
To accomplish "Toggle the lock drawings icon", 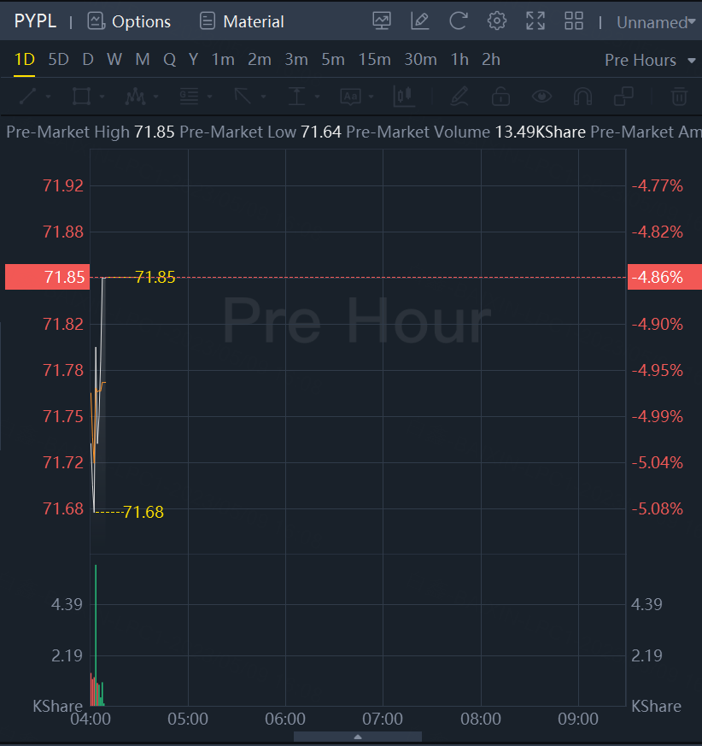I will (x=500, y=96).
